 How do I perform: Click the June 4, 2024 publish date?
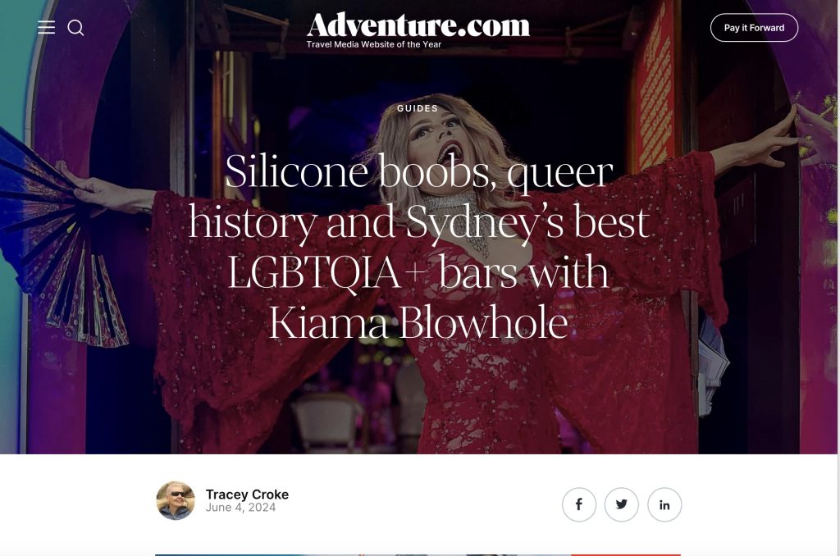coord(240,508)
